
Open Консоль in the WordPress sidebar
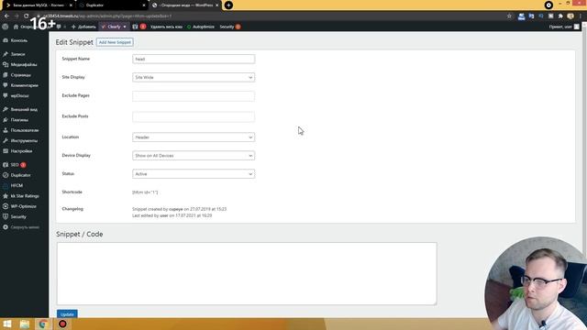coord(18,40)
